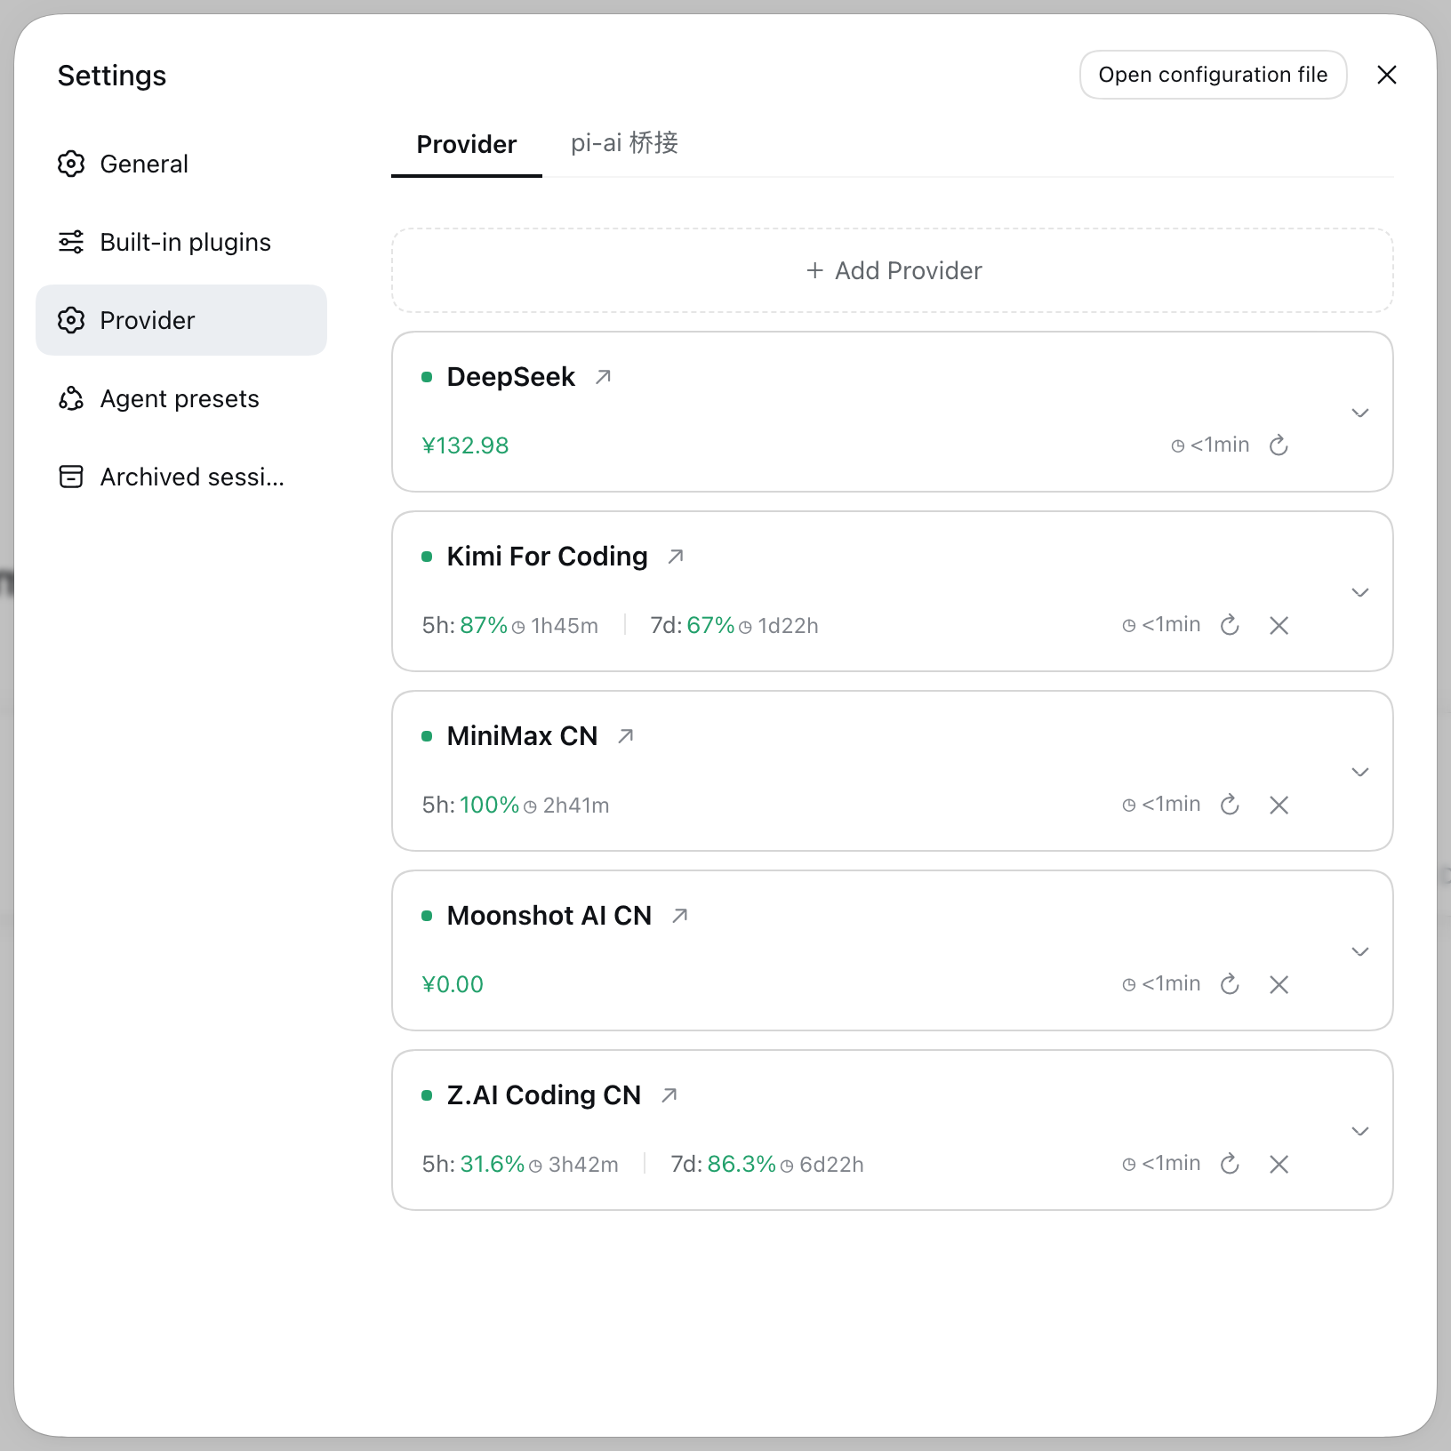Screen dimensions: 1451x1451
Task: Click MiniMax 5h 100% usage value
Action: pos(489,805)
